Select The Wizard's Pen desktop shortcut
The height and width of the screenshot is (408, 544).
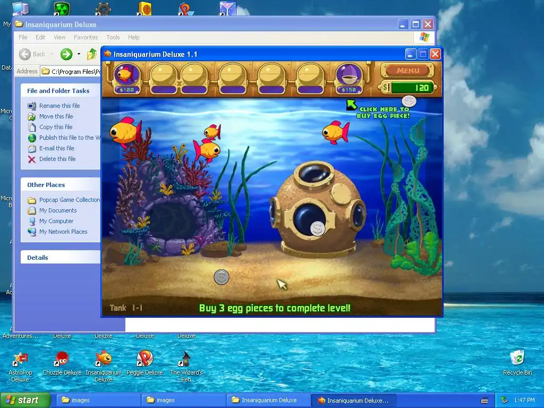(x=186, y=366)
